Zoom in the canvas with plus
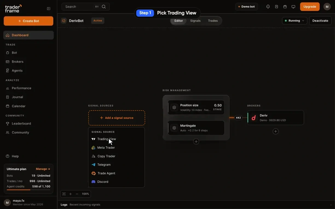The image size is (335, 209). tap(71, 194)
